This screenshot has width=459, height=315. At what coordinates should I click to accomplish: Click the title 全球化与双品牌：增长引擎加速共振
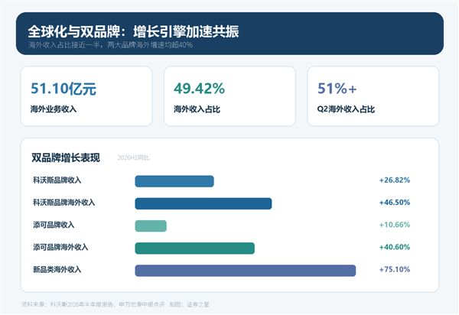[x=133, y=31]
